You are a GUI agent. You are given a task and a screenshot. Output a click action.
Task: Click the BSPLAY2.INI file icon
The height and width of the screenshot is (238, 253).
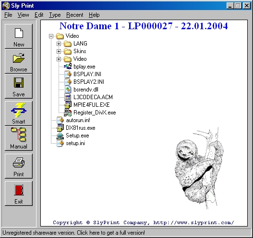(68, 82)
